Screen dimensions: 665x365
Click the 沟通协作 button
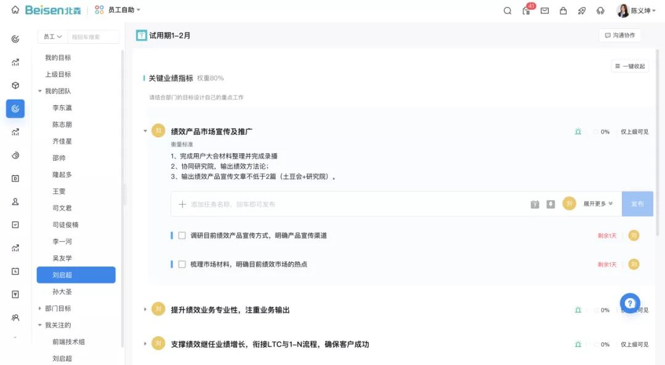[621, 35]
